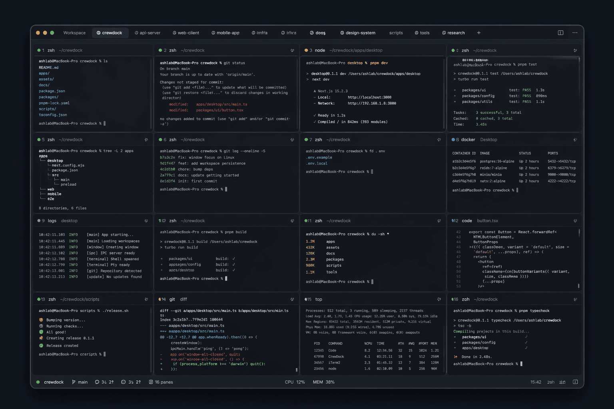The height and width of the screenshot is (409, 614).
Task: Switch to the research tab
Action: tap(453, 33)
